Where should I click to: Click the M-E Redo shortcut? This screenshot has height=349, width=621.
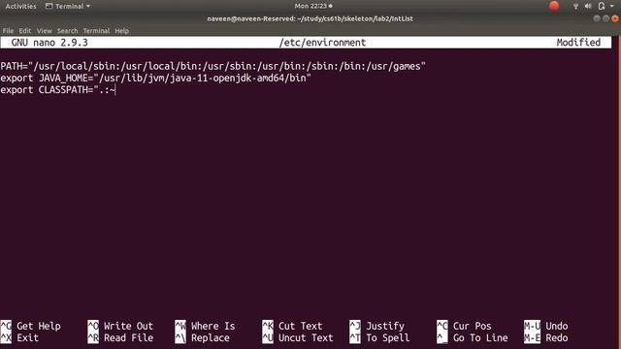[546, 338]
